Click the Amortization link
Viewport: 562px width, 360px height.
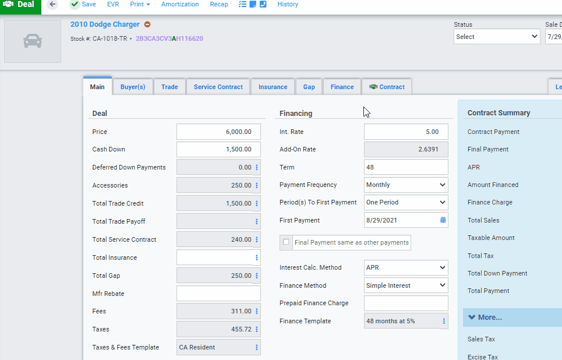[x=179, y=4]
